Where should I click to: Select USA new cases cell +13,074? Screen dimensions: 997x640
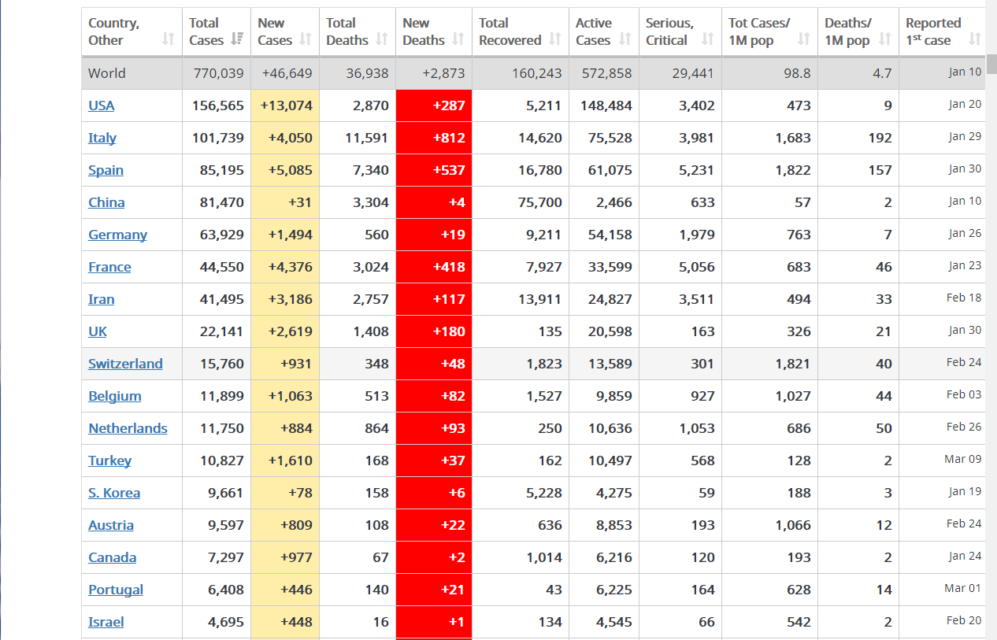[x=285, y=105]
